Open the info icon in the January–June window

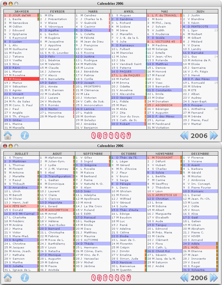point(25,136)
